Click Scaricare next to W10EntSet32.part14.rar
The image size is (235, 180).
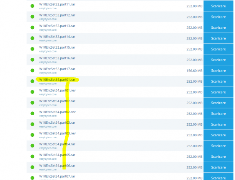[218, 38]
